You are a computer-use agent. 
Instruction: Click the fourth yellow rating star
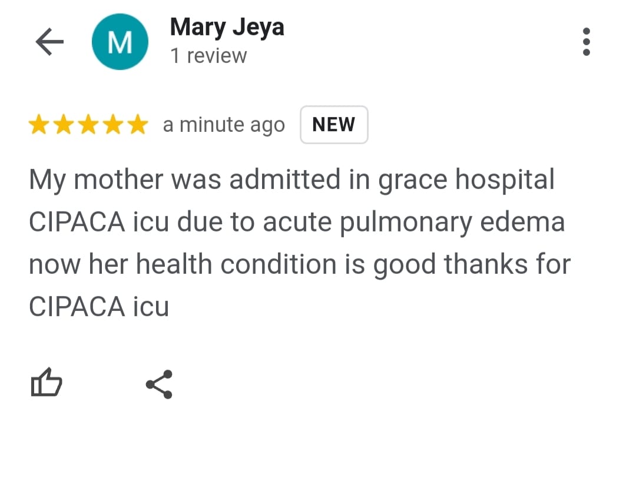point(112,125)
